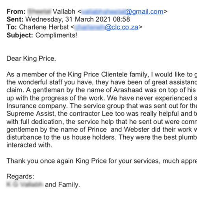Click the line 'interacted with.'

pos(30,145)
